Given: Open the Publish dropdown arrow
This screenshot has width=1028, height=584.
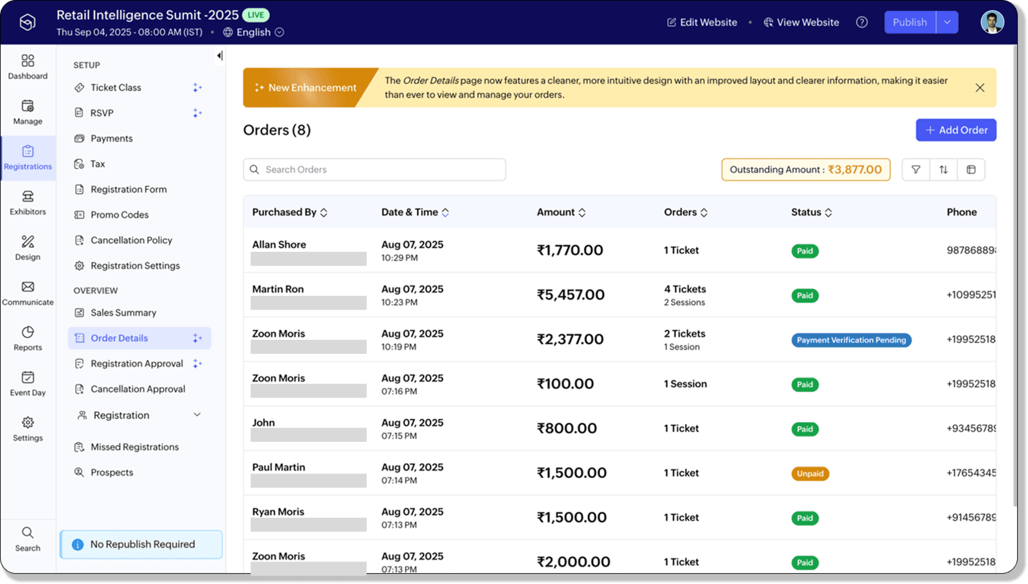Looking at the screenshot, I should pyautogui.click(x=947, y=22).
